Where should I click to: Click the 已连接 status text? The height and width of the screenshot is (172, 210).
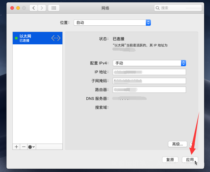coord(119,39)
